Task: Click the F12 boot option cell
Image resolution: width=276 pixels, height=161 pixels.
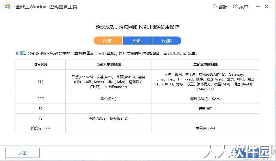Action: coord(41,82)
